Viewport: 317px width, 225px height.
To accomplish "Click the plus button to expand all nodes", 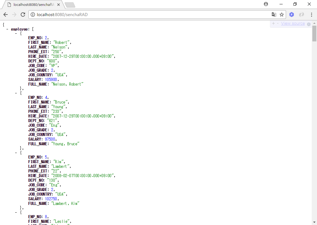I will coord(273,23).
